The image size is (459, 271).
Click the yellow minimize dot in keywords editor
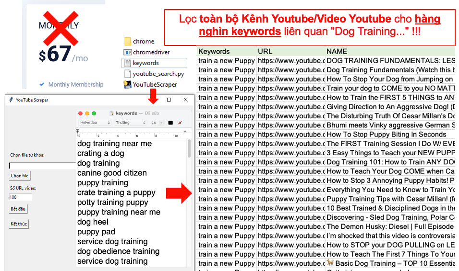tap(87, 113)
